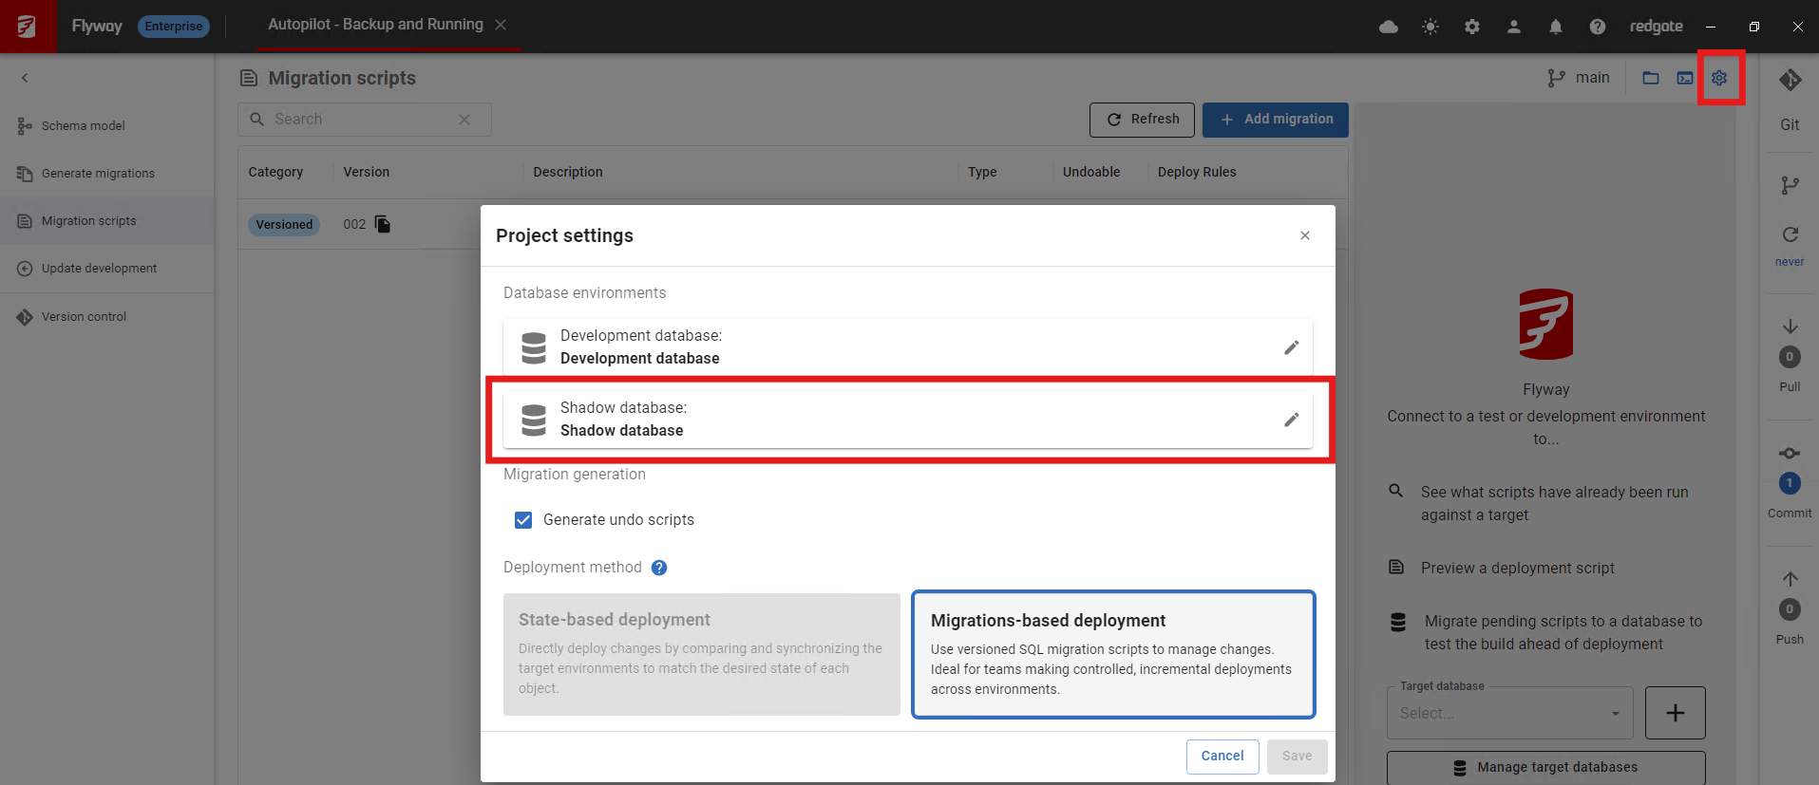Click the Add migration button

pyautogui.click(x=1275, y=120)
